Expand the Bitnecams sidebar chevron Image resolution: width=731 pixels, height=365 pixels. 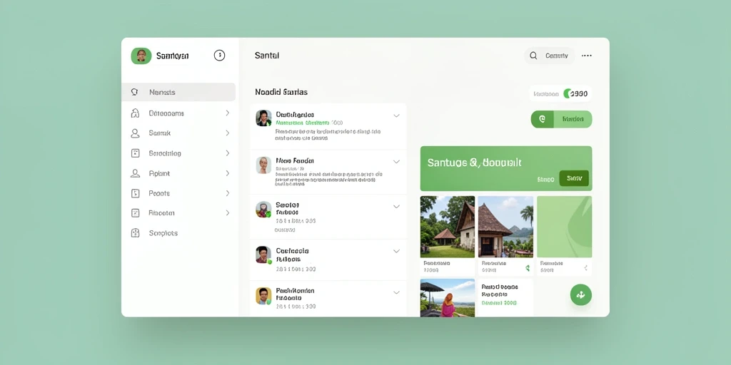click(228, 113)
